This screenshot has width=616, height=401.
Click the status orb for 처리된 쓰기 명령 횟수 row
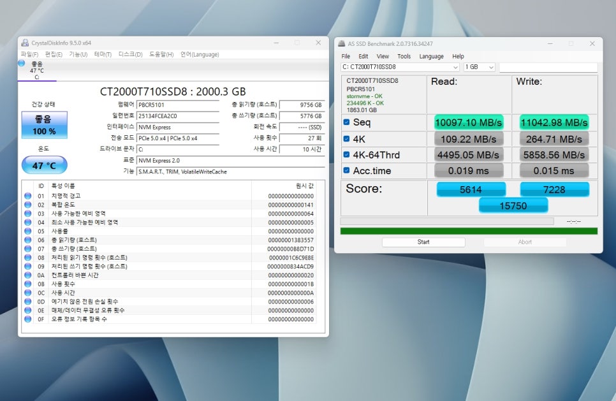click(28, 266)
